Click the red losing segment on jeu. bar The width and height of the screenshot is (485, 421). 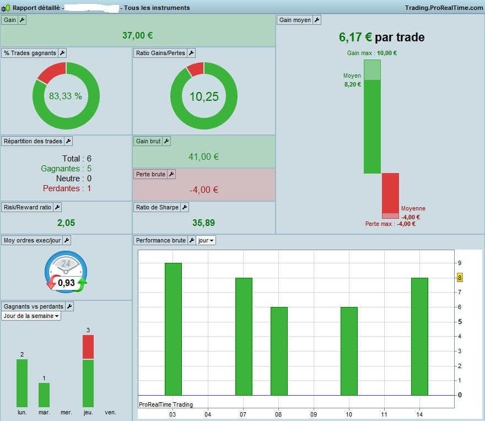[88, 347]
